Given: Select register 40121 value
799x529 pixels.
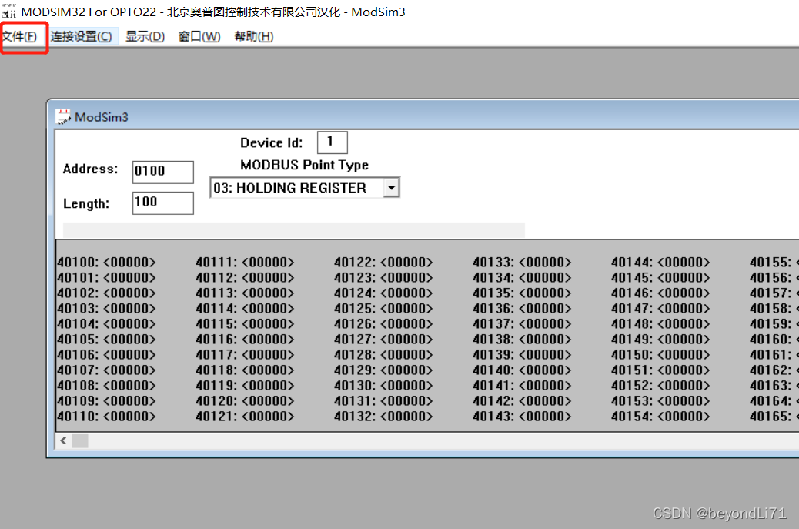Looking at the screenshot, I should pyautogui.click(x=268, y=417).
